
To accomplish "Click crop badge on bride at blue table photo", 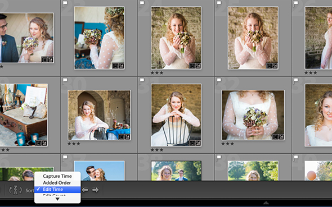I will pos(122,137).
